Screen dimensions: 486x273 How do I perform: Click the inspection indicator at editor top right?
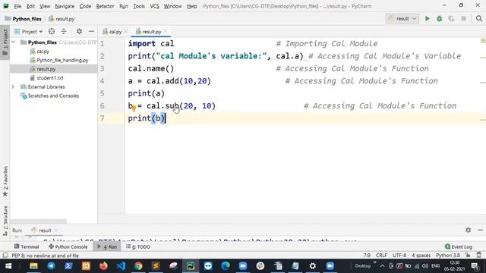(x=483, y=41)
